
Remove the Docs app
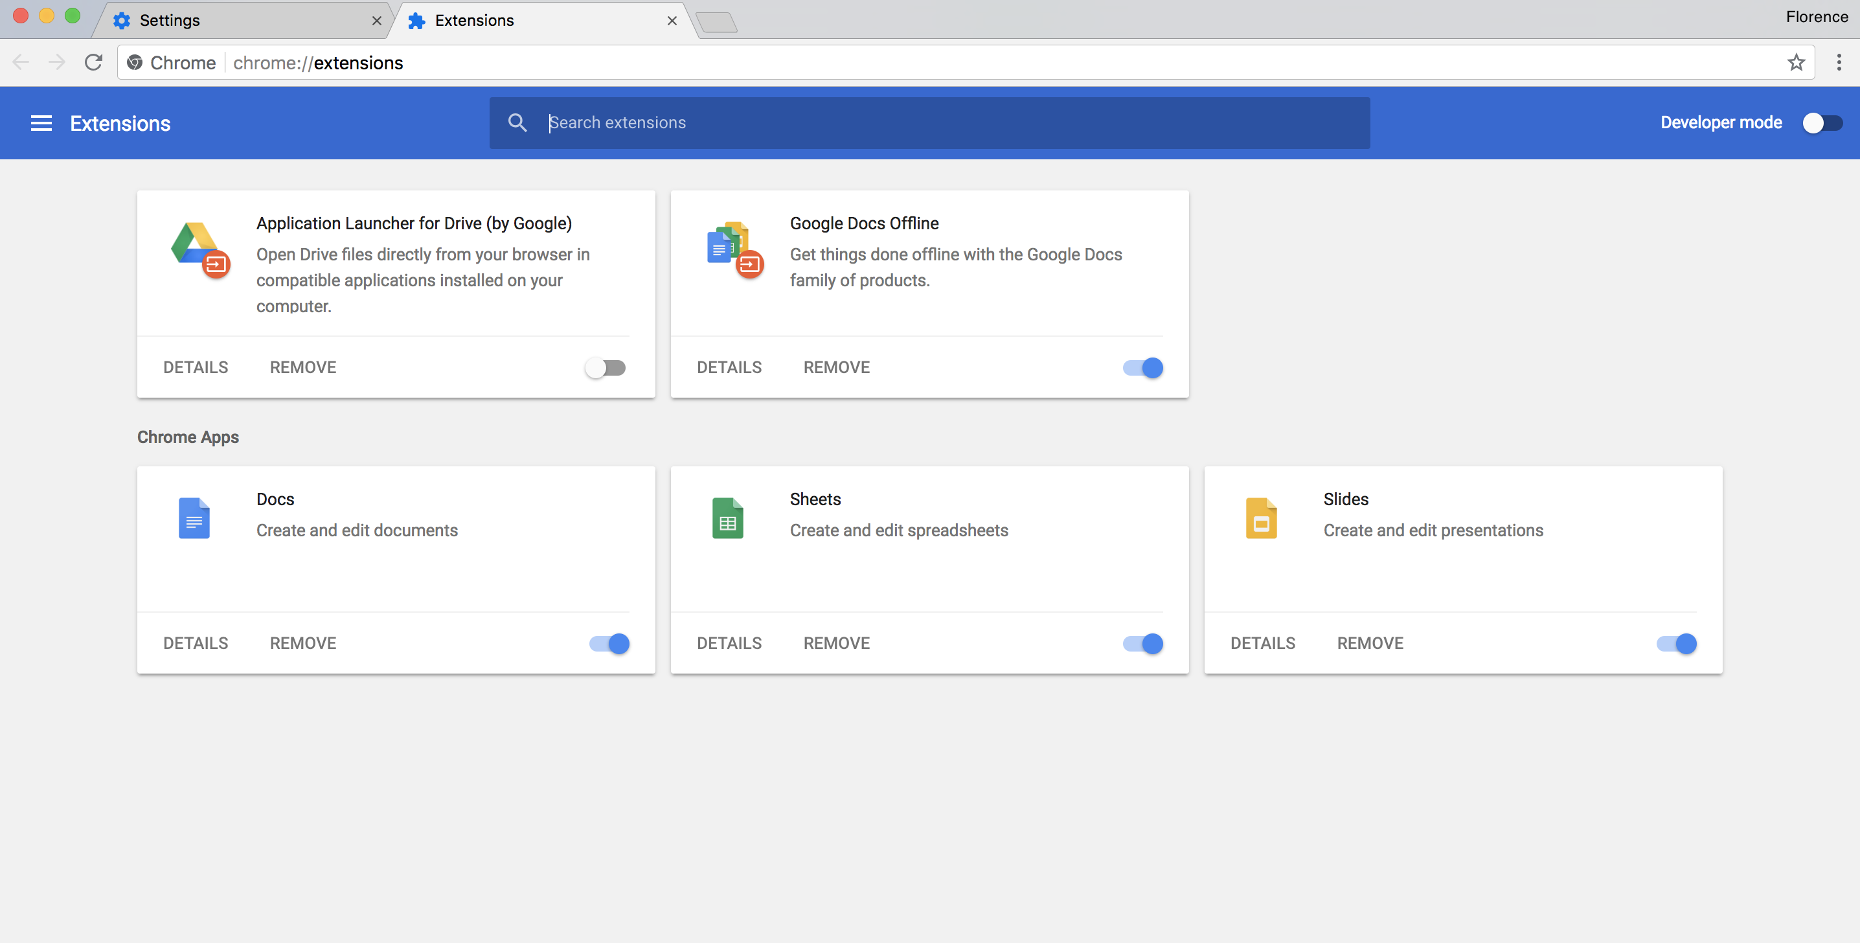point(302,643)
